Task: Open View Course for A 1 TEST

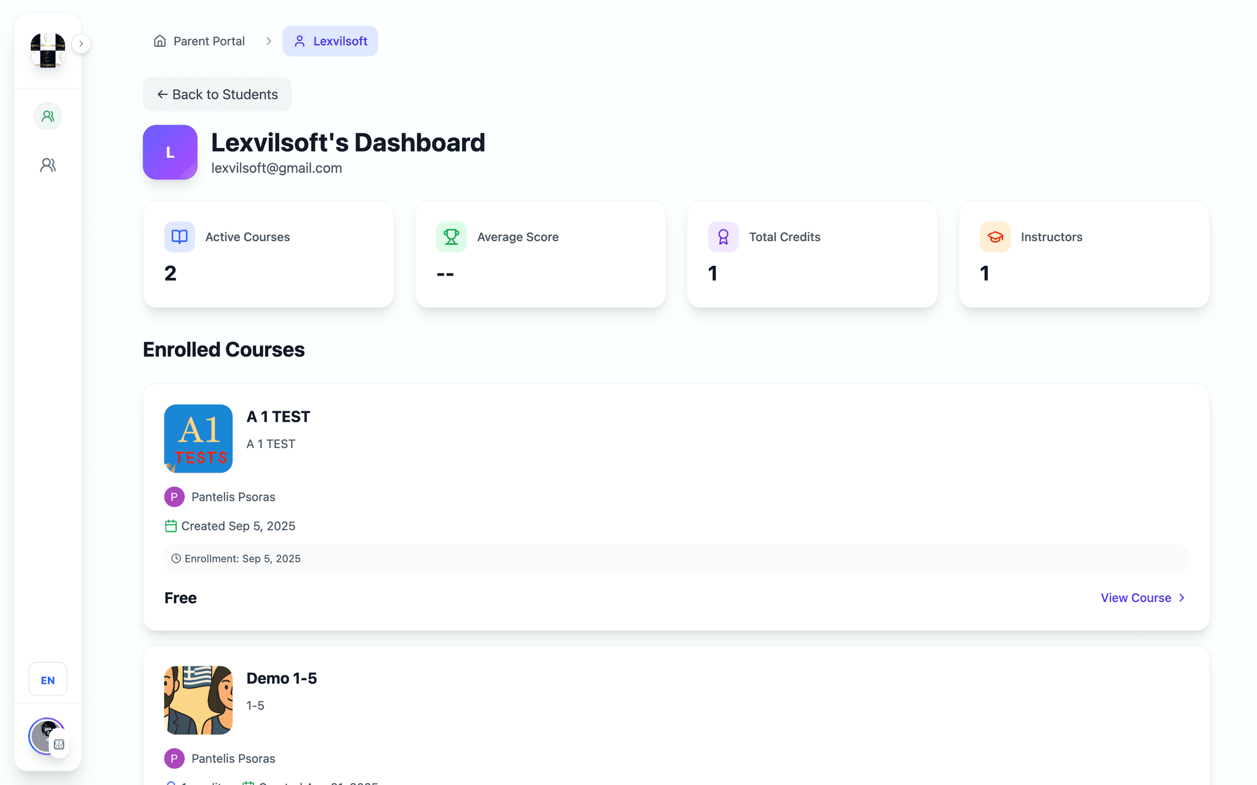Action: tap(1143, 598)
